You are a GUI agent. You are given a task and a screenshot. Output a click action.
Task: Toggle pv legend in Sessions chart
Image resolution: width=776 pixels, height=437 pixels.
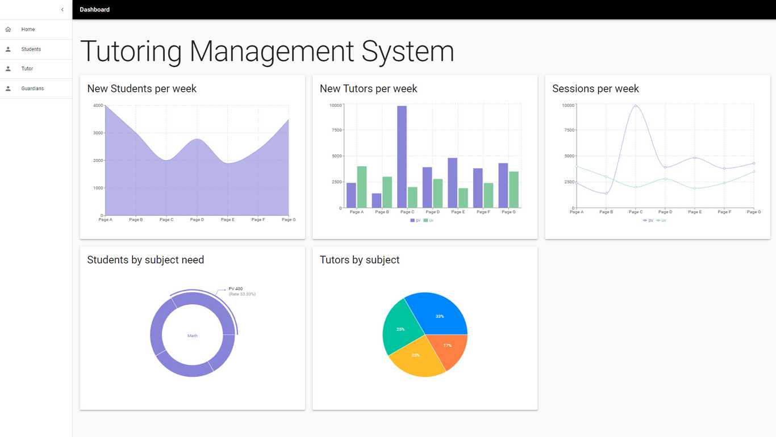(x=648, y=220)
